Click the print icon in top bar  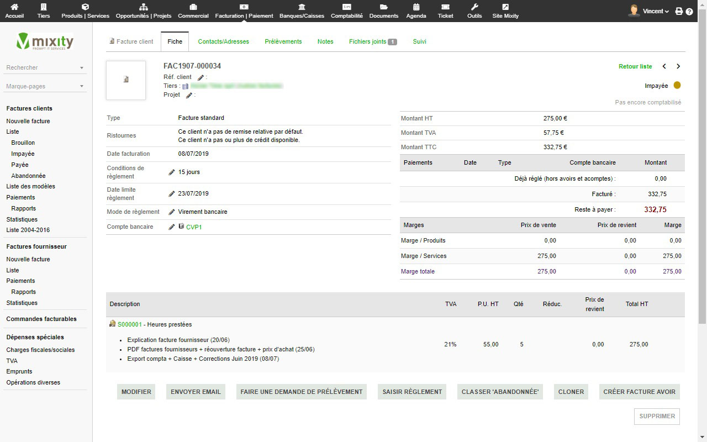679,11
